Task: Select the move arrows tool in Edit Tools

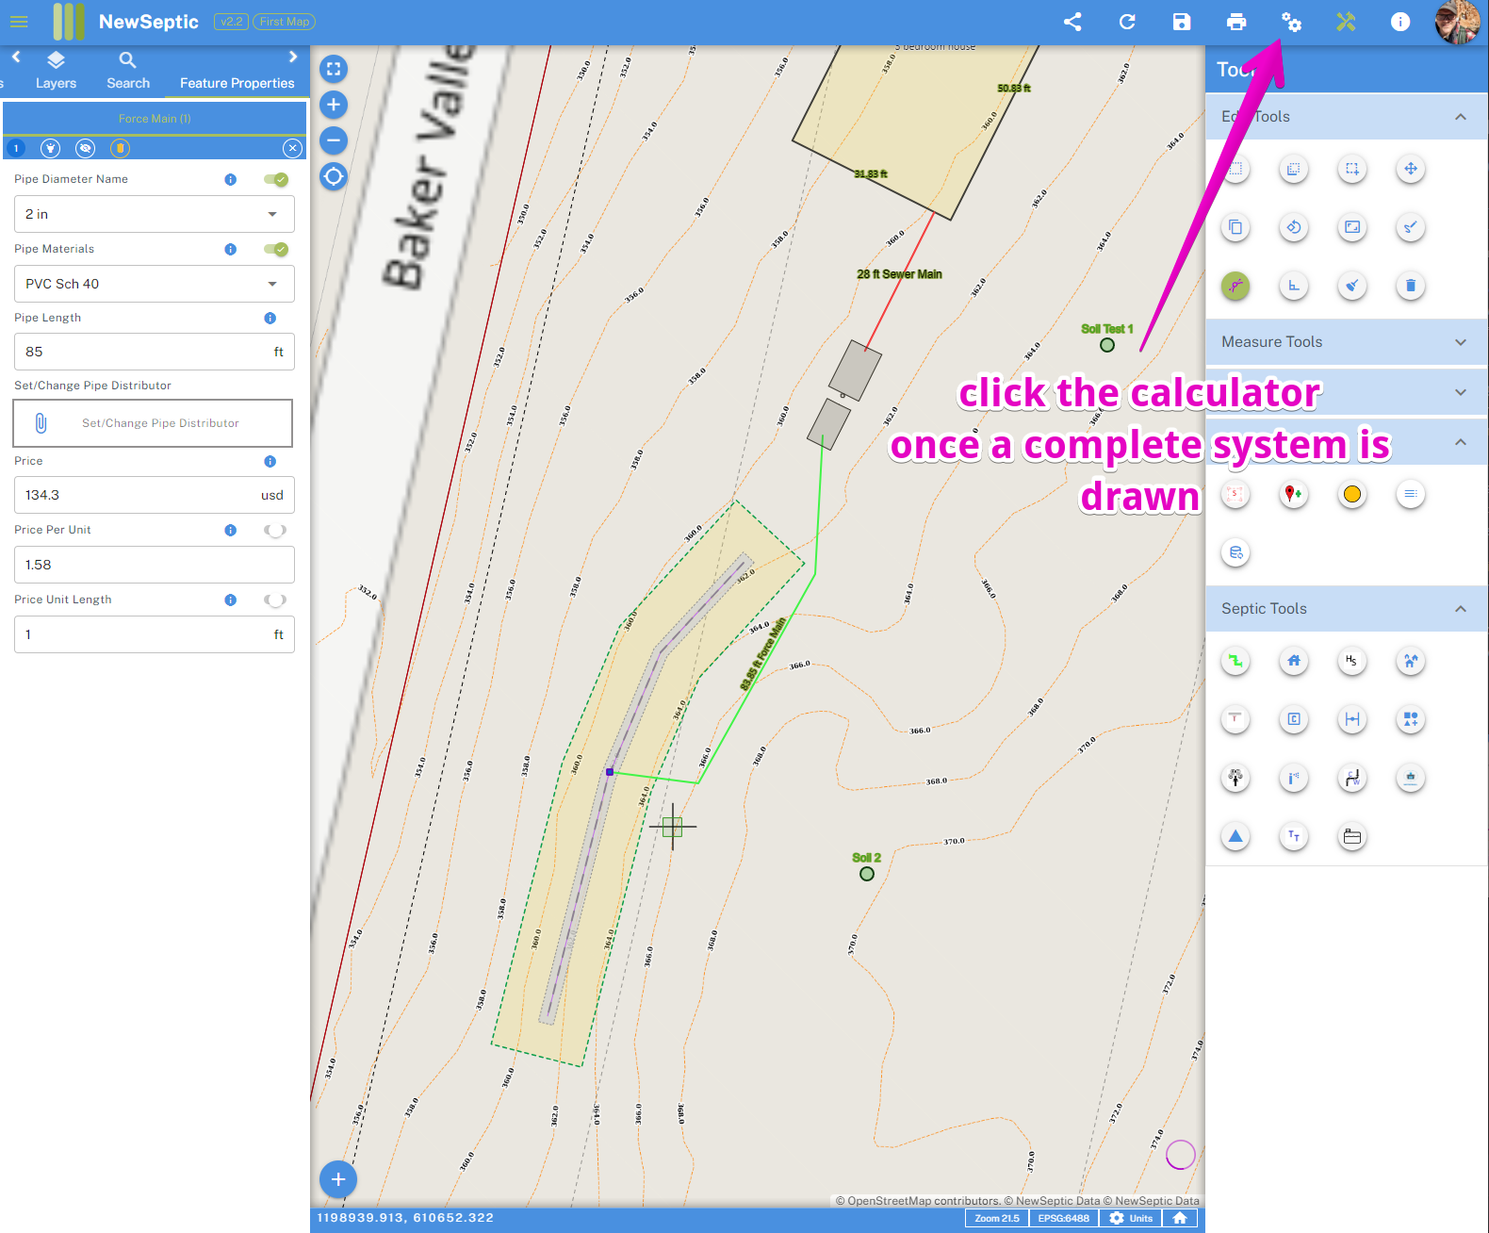Action: point(1410,170)
